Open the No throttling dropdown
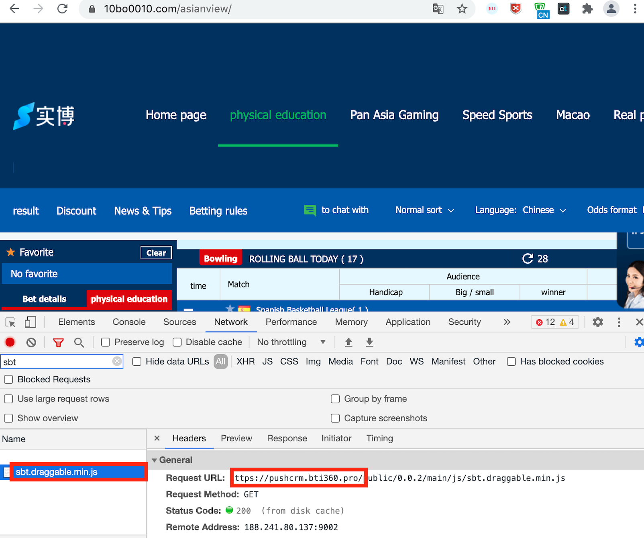 pos(291,342)
